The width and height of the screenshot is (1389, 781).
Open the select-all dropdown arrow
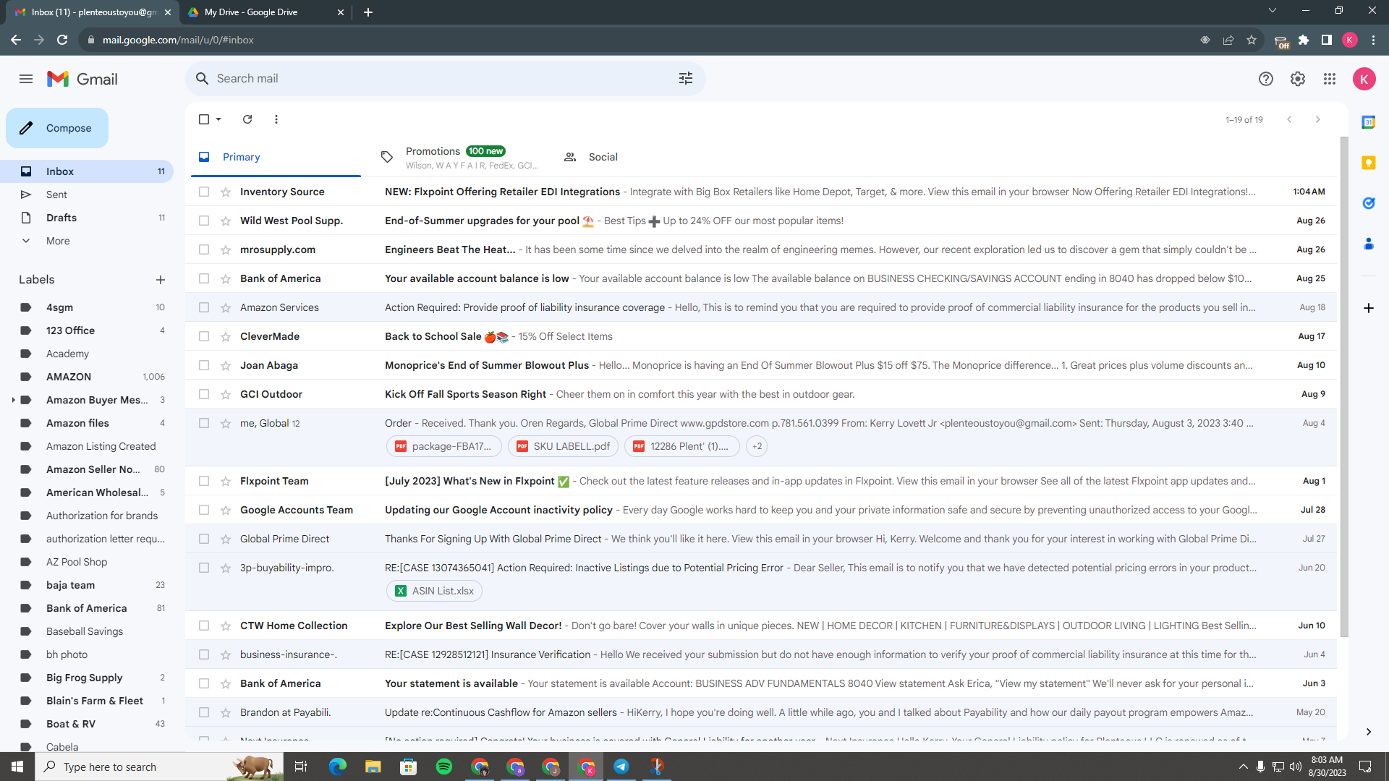pyautogui.click(x=218, y=119)
